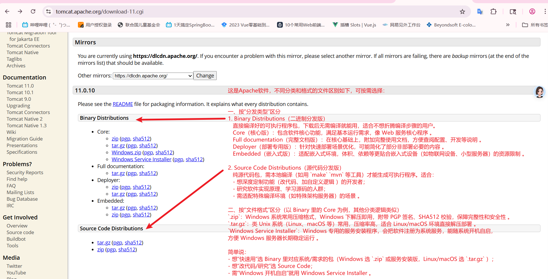Viewport: 548px width, 279px height.
Task: Open the Beyondsoft E-colo bookmark
Action: 451,25
